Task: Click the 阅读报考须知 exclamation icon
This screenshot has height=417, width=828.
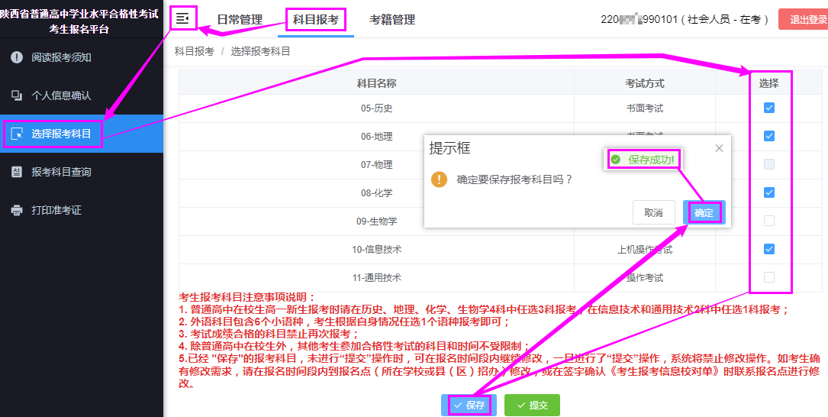Action: [17, 57]
